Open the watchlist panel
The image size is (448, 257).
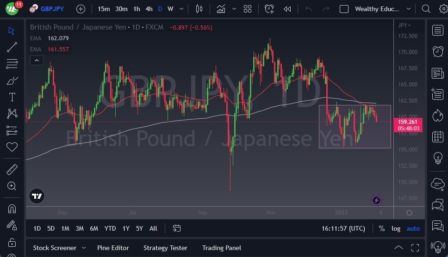tap(438, 30)
